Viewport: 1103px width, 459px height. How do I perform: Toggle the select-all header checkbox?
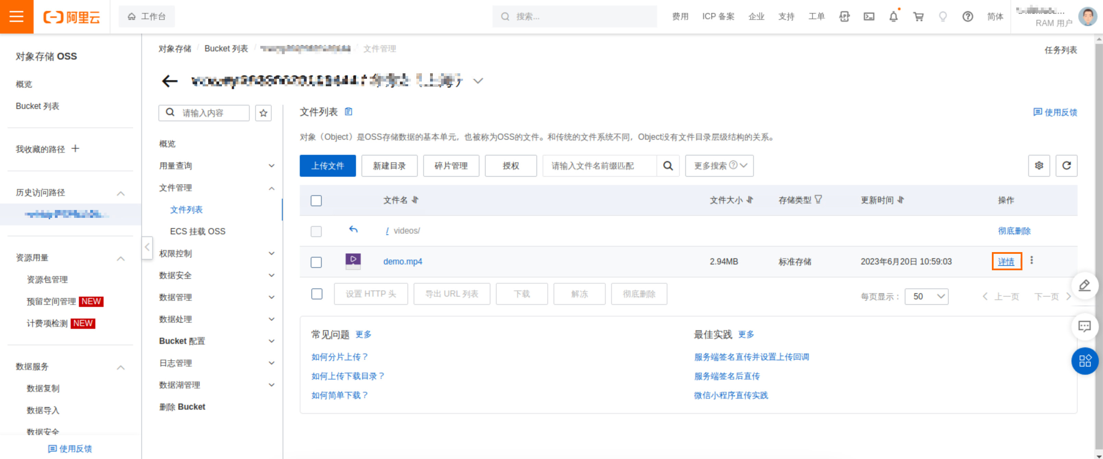316,200
